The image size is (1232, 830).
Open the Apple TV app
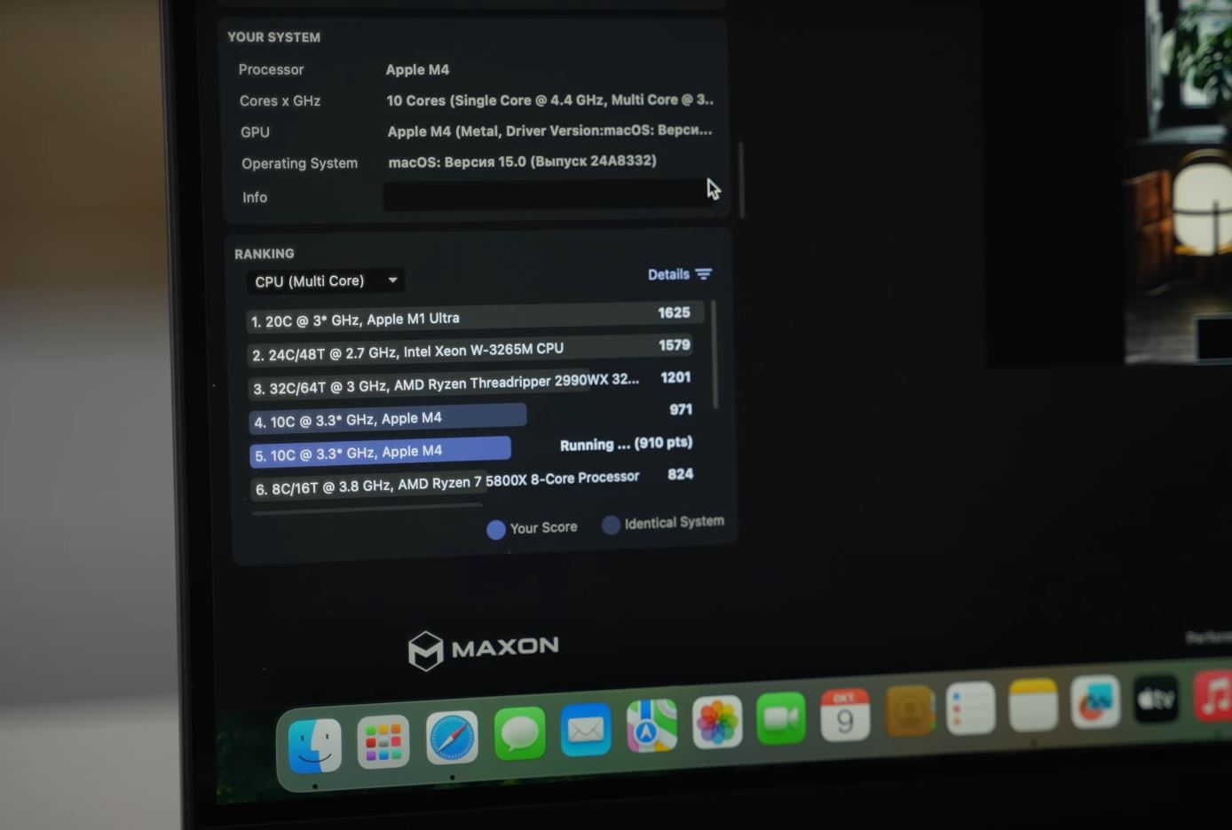1156,700
